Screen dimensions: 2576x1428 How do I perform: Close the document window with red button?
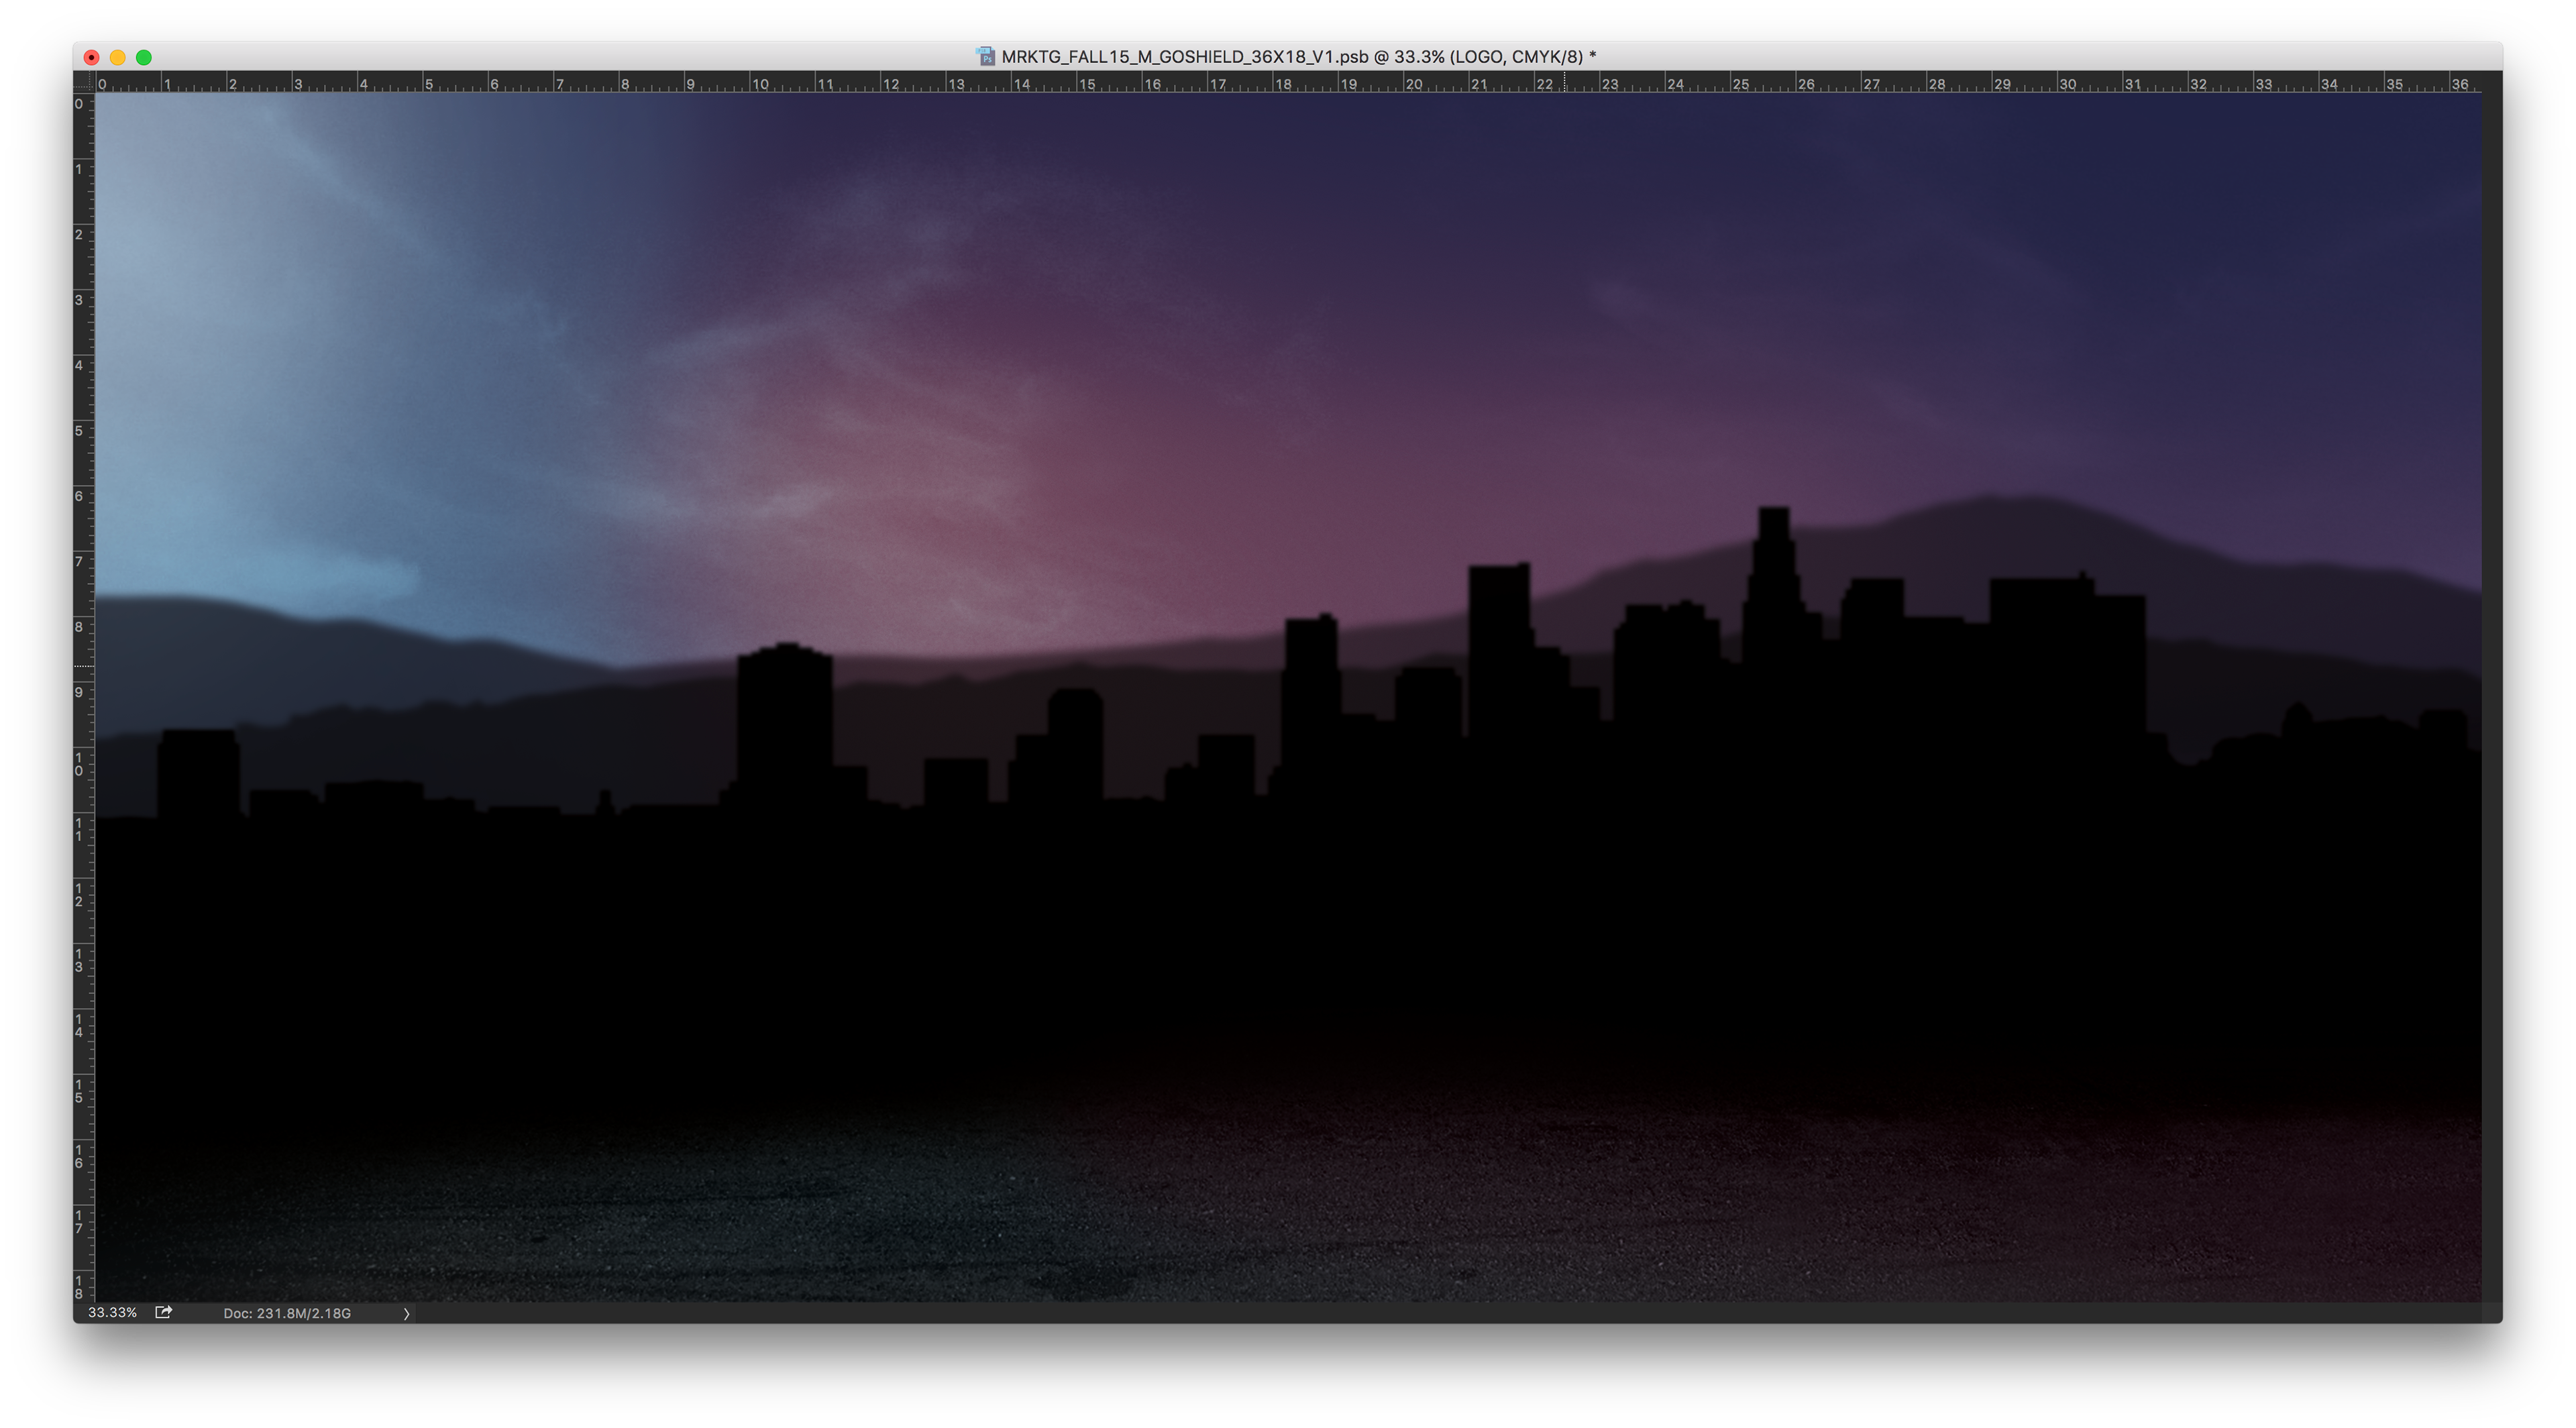(92, 57)
